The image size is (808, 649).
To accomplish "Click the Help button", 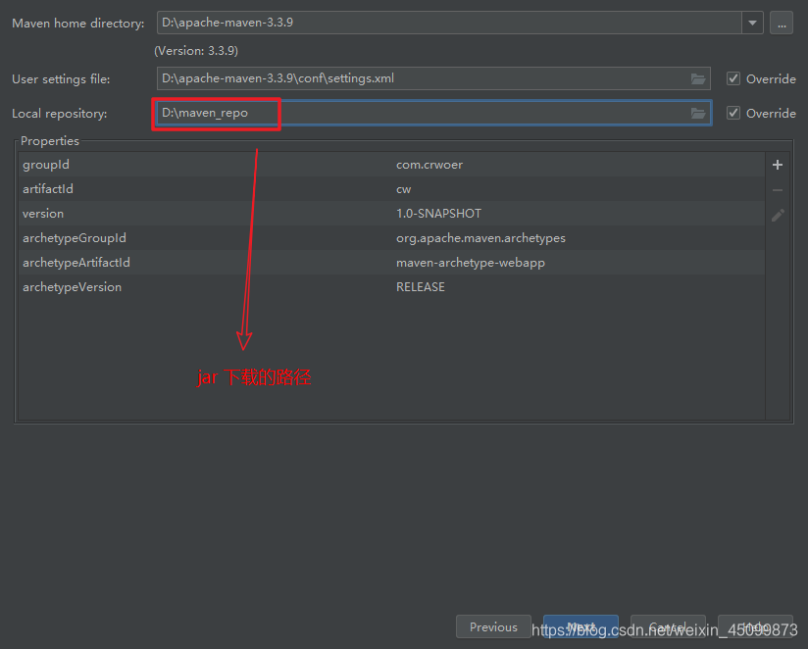I will coord(755,627).
